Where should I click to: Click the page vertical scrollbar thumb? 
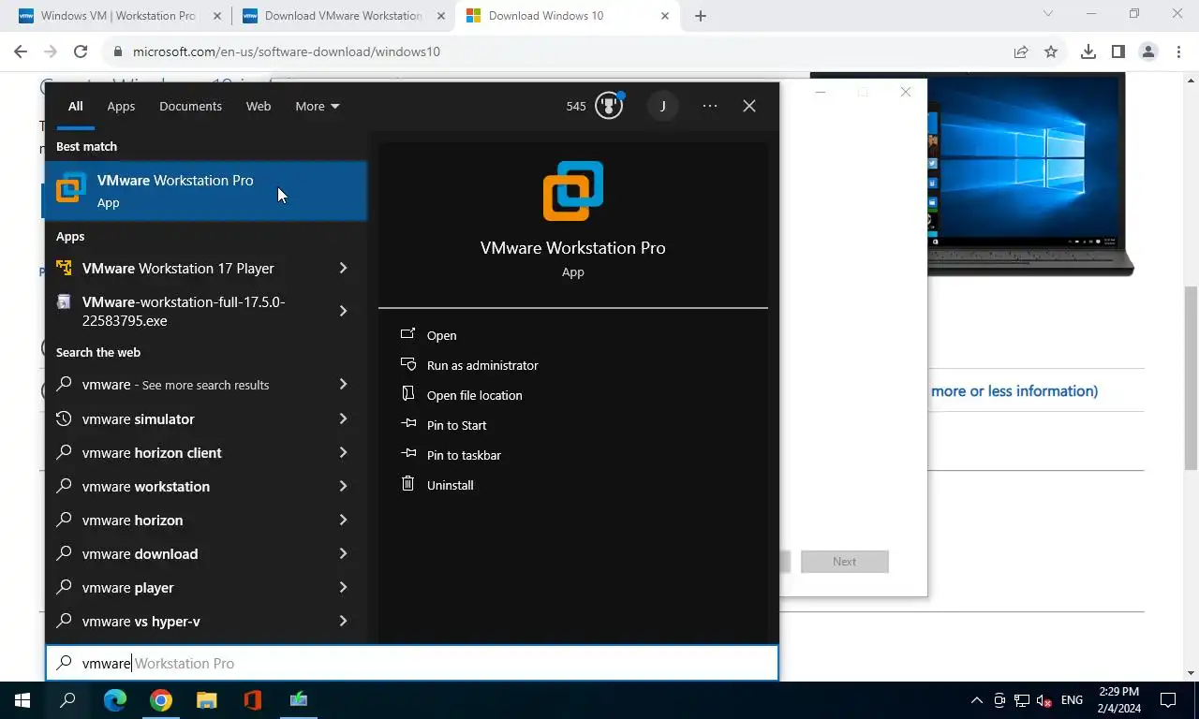(1192, 376)
